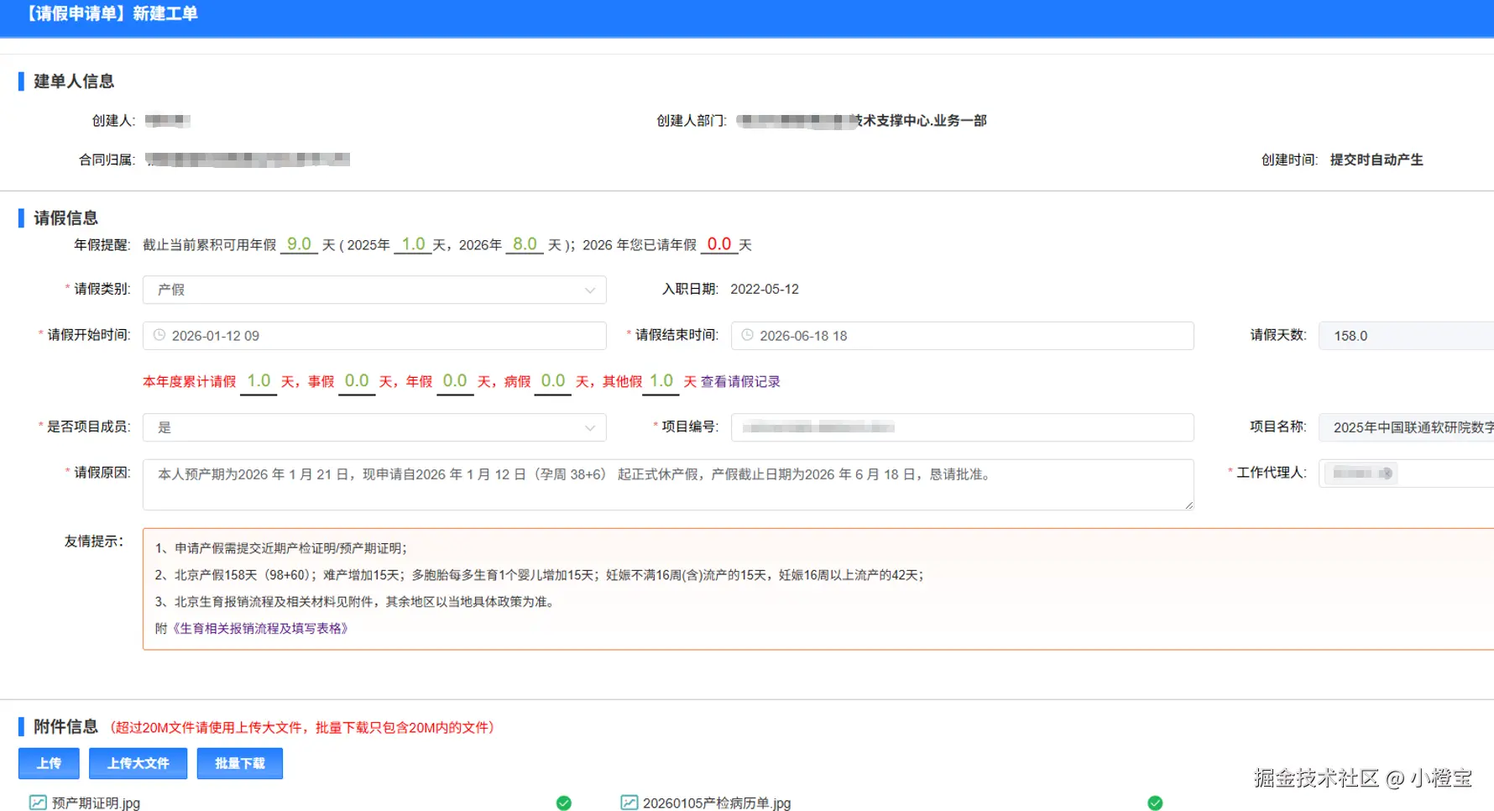The height and width of the screenshot is (811, 1494).
Task: Click the 上传大文件 button
Action: point(138,763)
